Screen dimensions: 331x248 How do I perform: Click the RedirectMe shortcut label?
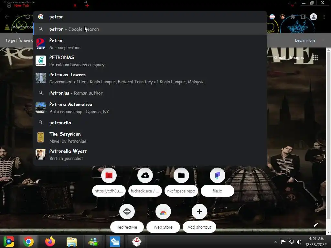point(127,227)
